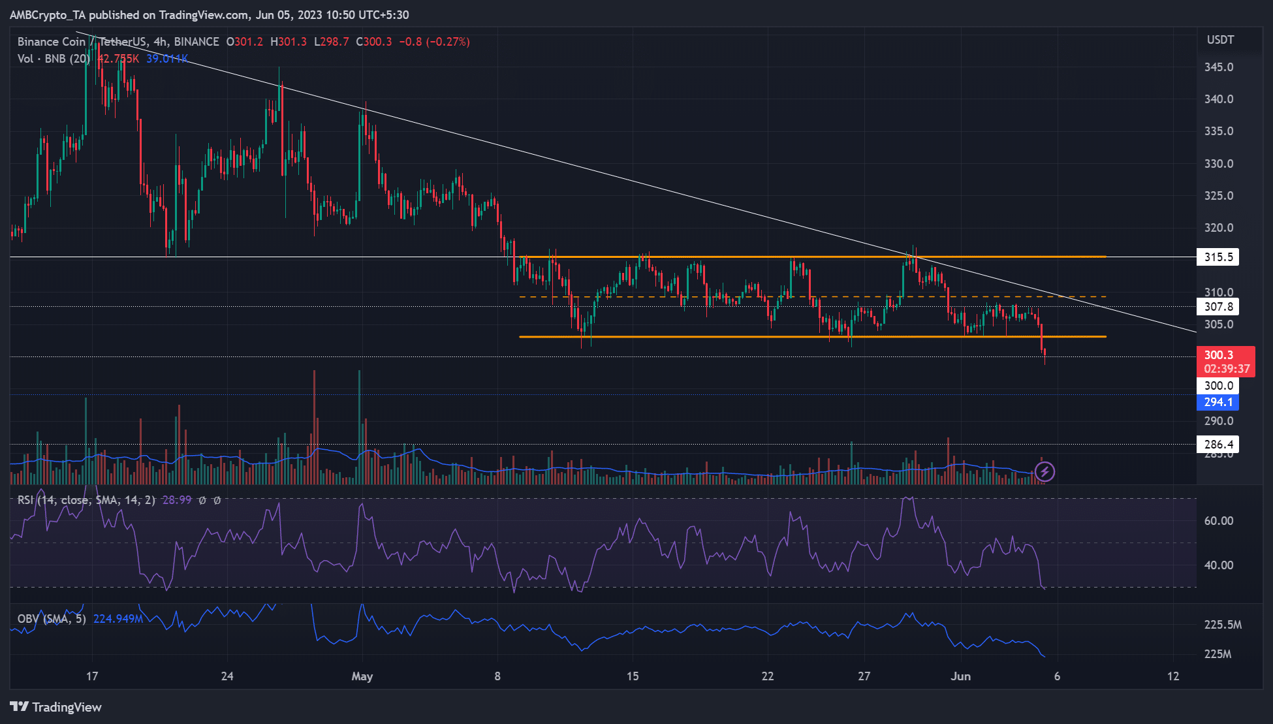This screenshot has height=724, width=1273.
Task: Click the 225M label on the OBV axis
Action: [1218, 654]
